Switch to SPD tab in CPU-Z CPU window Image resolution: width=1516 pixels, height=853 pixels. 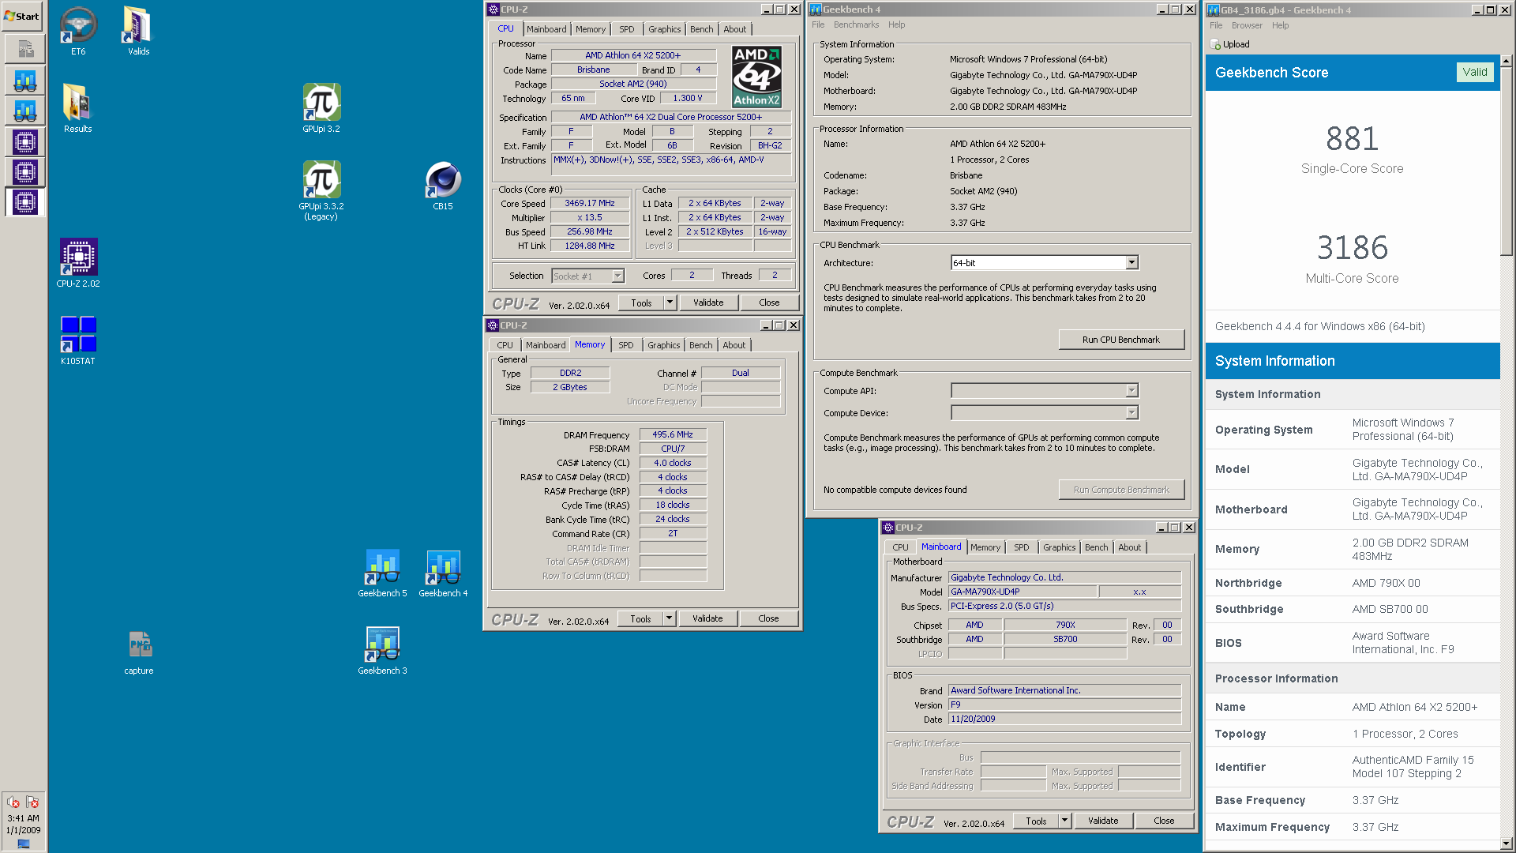(626, 29)
